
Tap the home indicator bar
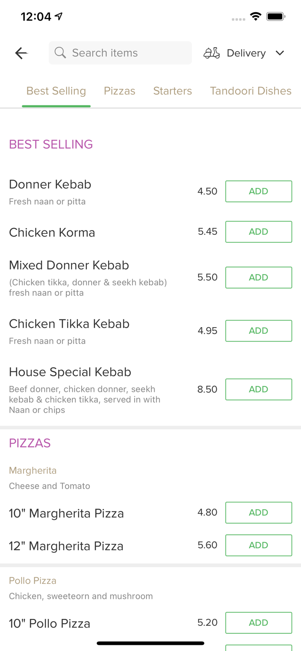[x=150, y=643]
